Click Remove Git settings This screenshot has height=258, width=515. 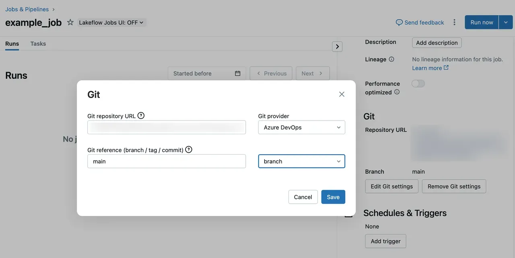[454, 186]
